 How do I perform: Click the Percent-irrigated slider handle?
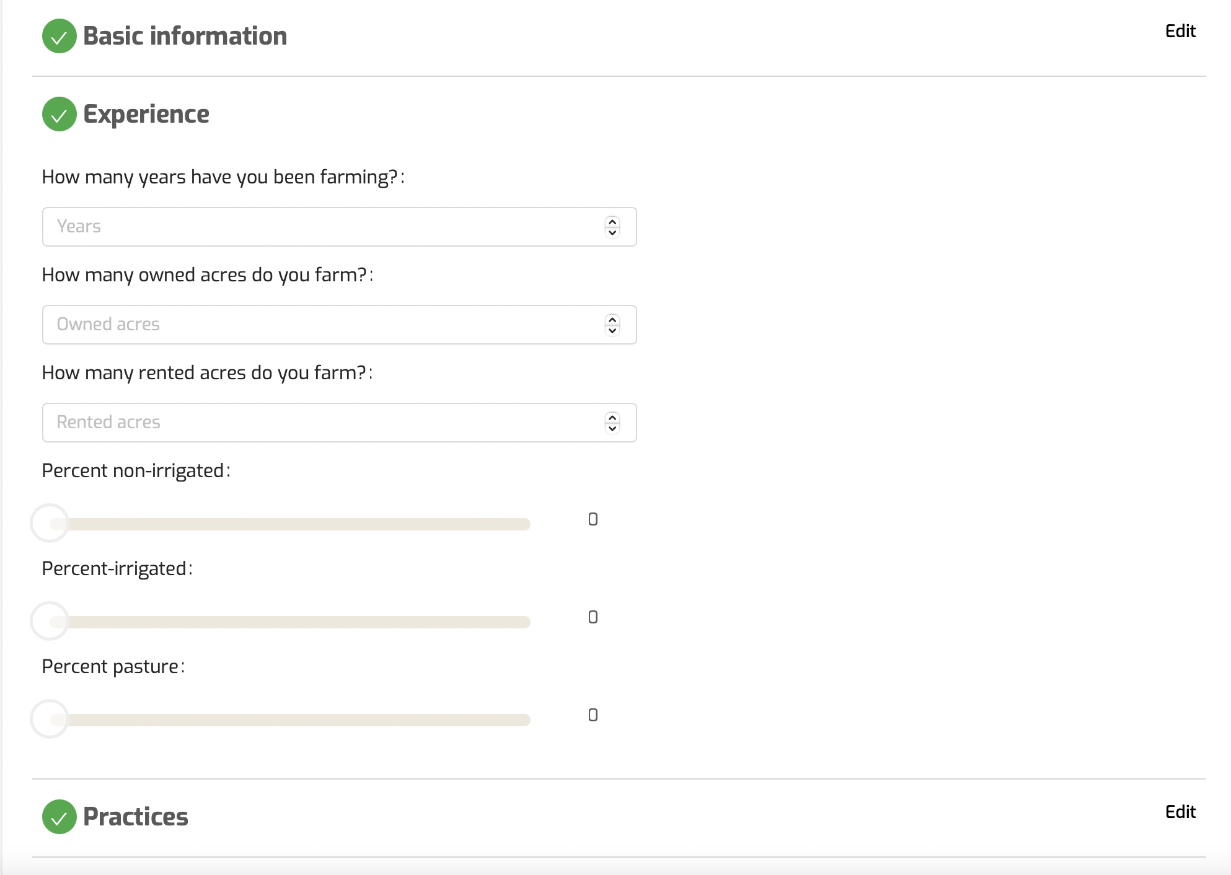[50, 622]
